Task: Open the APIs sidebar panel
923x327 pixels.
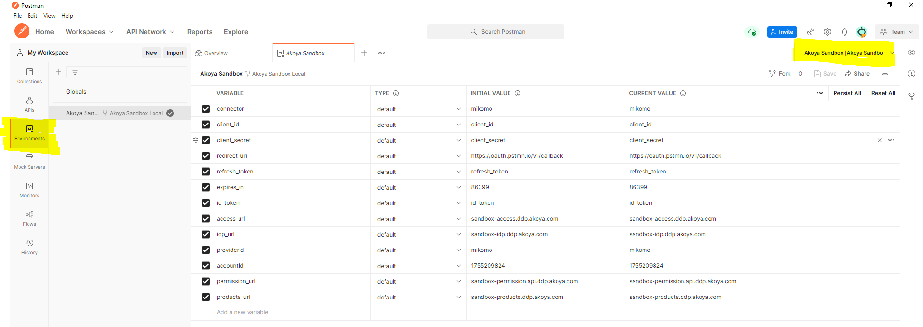Action: (x=29, y=105)
